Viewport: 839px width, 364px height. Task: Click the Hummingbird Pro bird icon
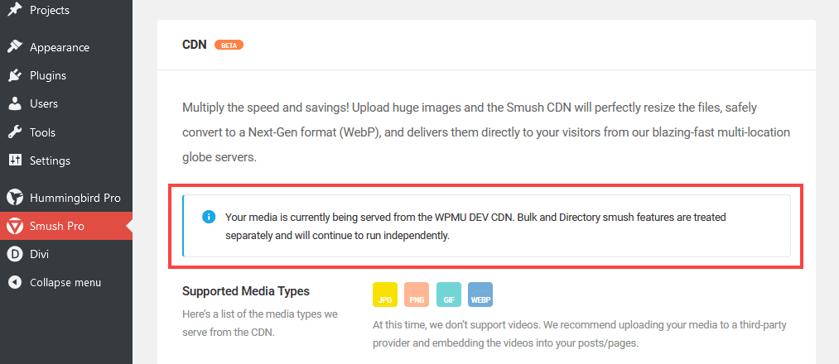tap(14, 199)
